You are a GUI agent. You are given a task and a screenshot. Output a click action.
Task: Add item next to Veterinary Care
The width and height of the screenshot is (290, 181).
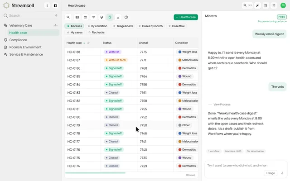(55, 25)
